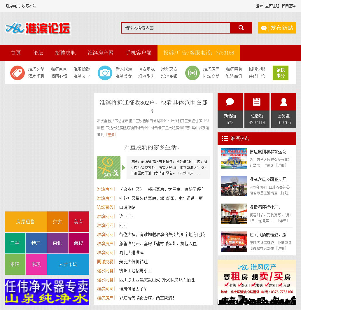Viewport: 350px width, 310px height.
Task: Open the 信运集团淮滨客运公 article thumbnail
Action: (x=234, y=158)
